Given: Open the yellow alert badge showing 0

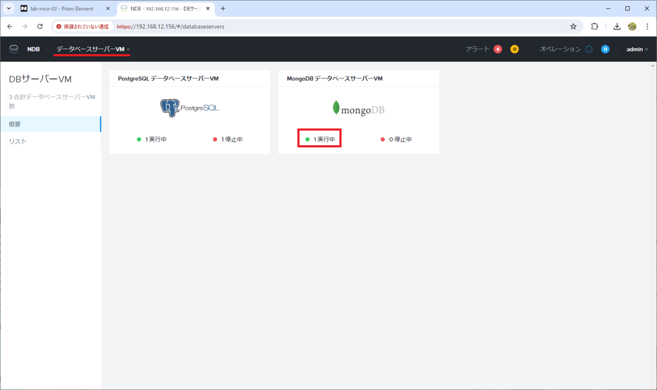Looking at the screenshot, I should coord(515,49).
